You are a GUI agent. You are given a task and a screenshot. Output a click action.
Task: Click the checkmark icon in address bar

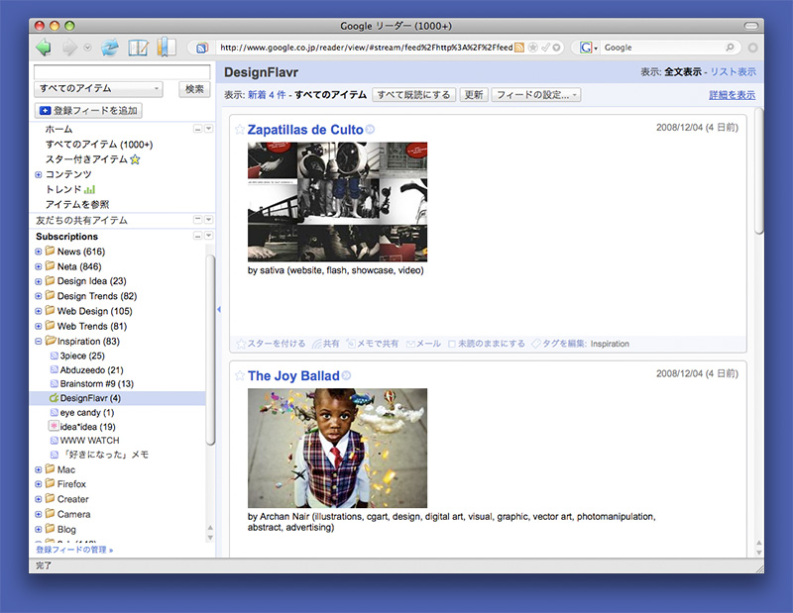pos(545,48)
